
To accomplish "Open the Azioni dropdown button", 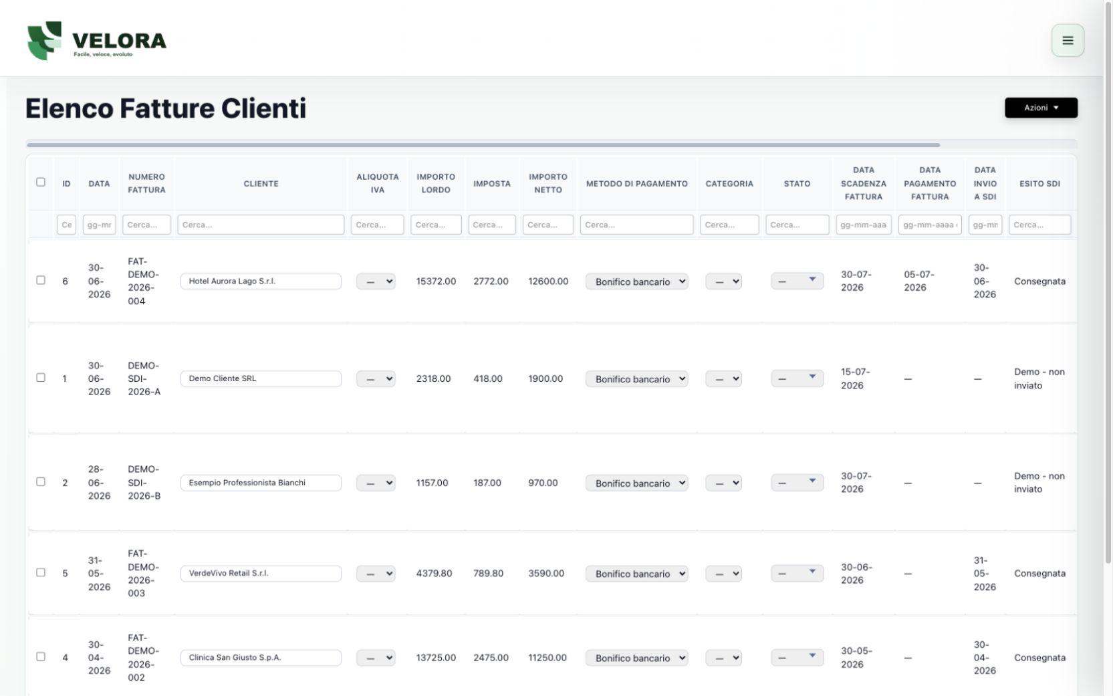I will (x=1041, y=108).
